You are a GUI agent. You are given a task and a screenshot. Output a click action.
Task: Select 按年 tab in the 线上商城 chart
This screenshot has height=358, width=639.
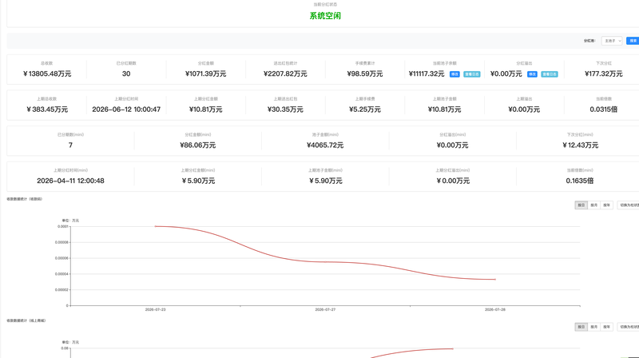[x=606, y=327]
